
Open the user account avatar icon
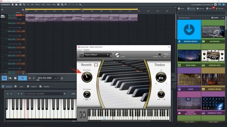[215, 5]
